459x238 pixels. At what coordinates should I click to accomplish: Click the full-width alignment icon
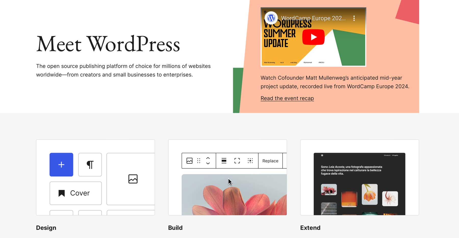tap(224, 161)
